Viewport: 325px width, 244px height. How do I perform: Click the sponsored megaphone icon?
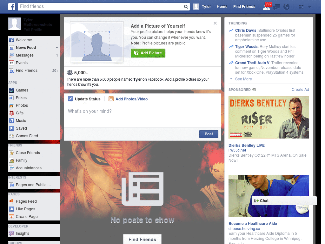(254, 89)
